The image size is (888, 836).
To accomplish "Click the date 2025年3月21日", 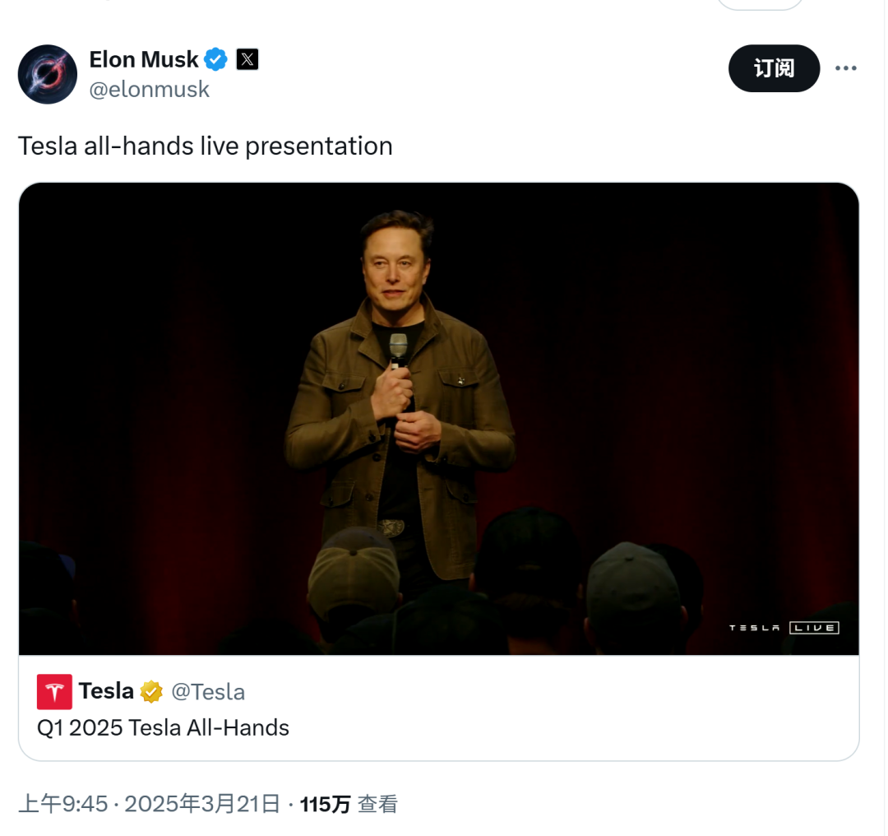I will coord(203,804).
